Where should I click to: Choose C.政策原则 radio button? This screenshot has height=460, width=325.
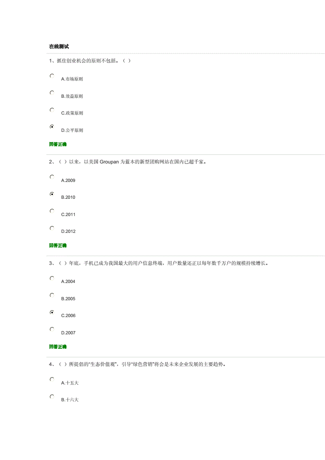[52, 110]
